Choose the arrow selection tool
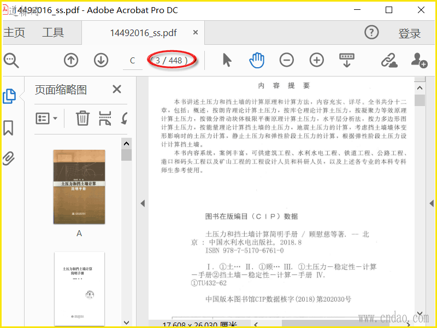The image size is (437, 328). pos(227,60)
